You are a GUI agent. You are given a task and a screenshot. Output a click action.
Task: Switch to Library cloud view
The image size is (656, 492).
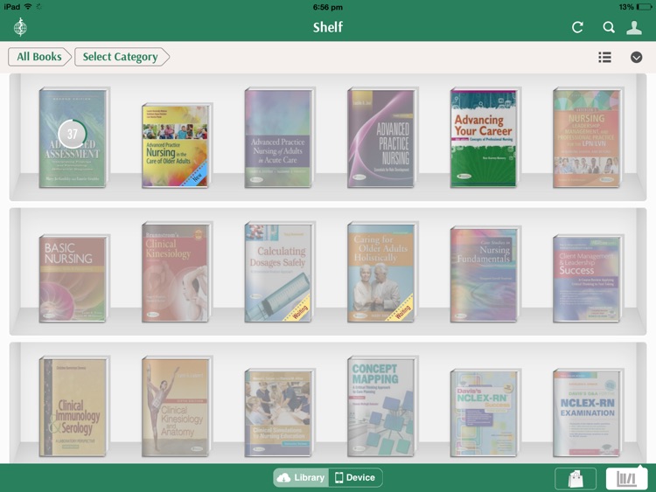(x=301, y=477)
